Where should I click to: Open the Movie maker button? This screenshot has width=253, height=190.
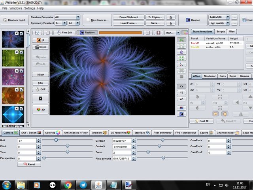40,47
